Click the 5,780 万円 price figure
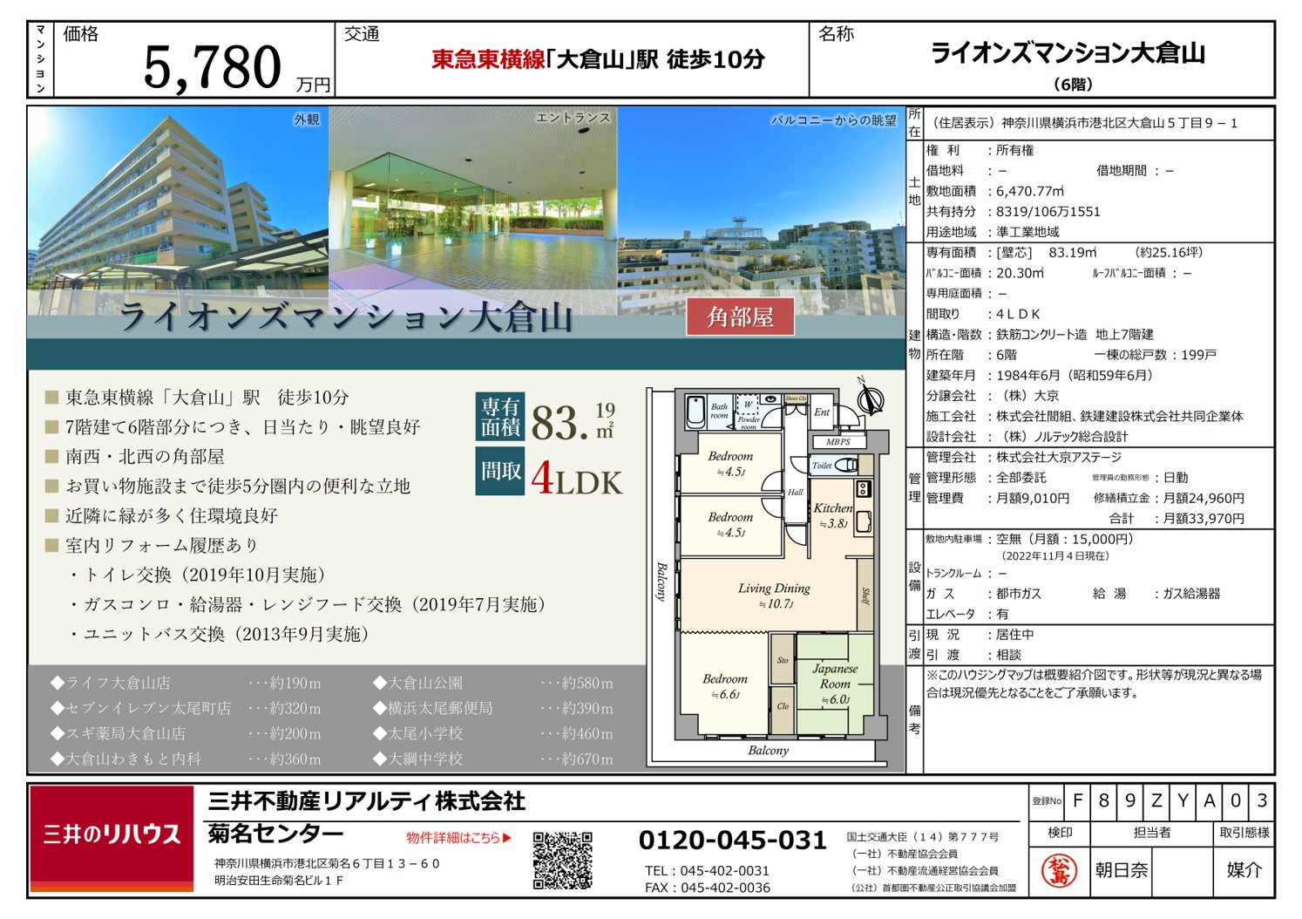1302x919 pixels. (214, 68)
